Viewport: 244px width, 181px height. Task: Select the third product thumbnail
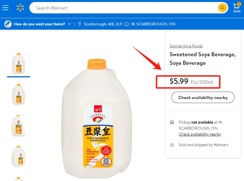click(x=19, y=126)
